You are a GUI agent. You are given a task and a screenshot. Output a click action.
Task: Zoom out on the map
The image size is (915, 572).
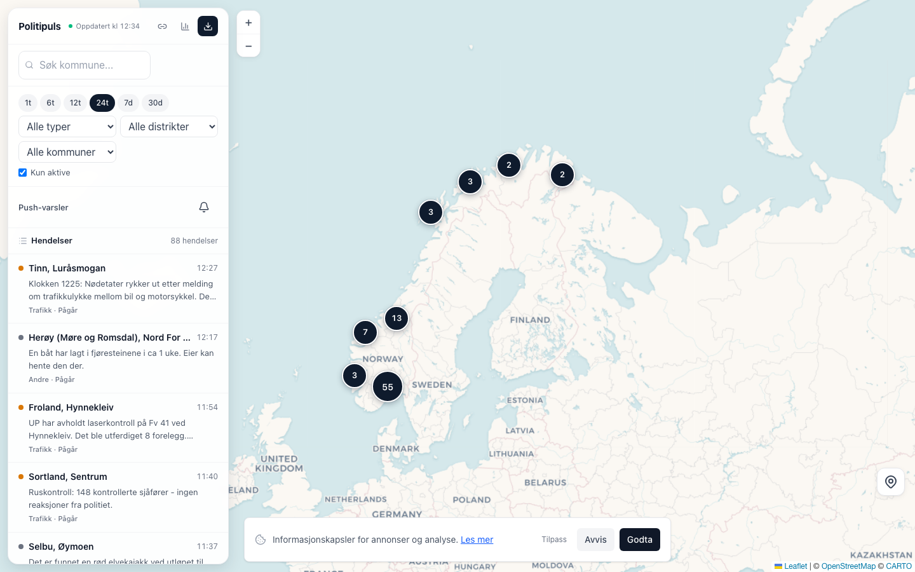[x=248, y=46]
